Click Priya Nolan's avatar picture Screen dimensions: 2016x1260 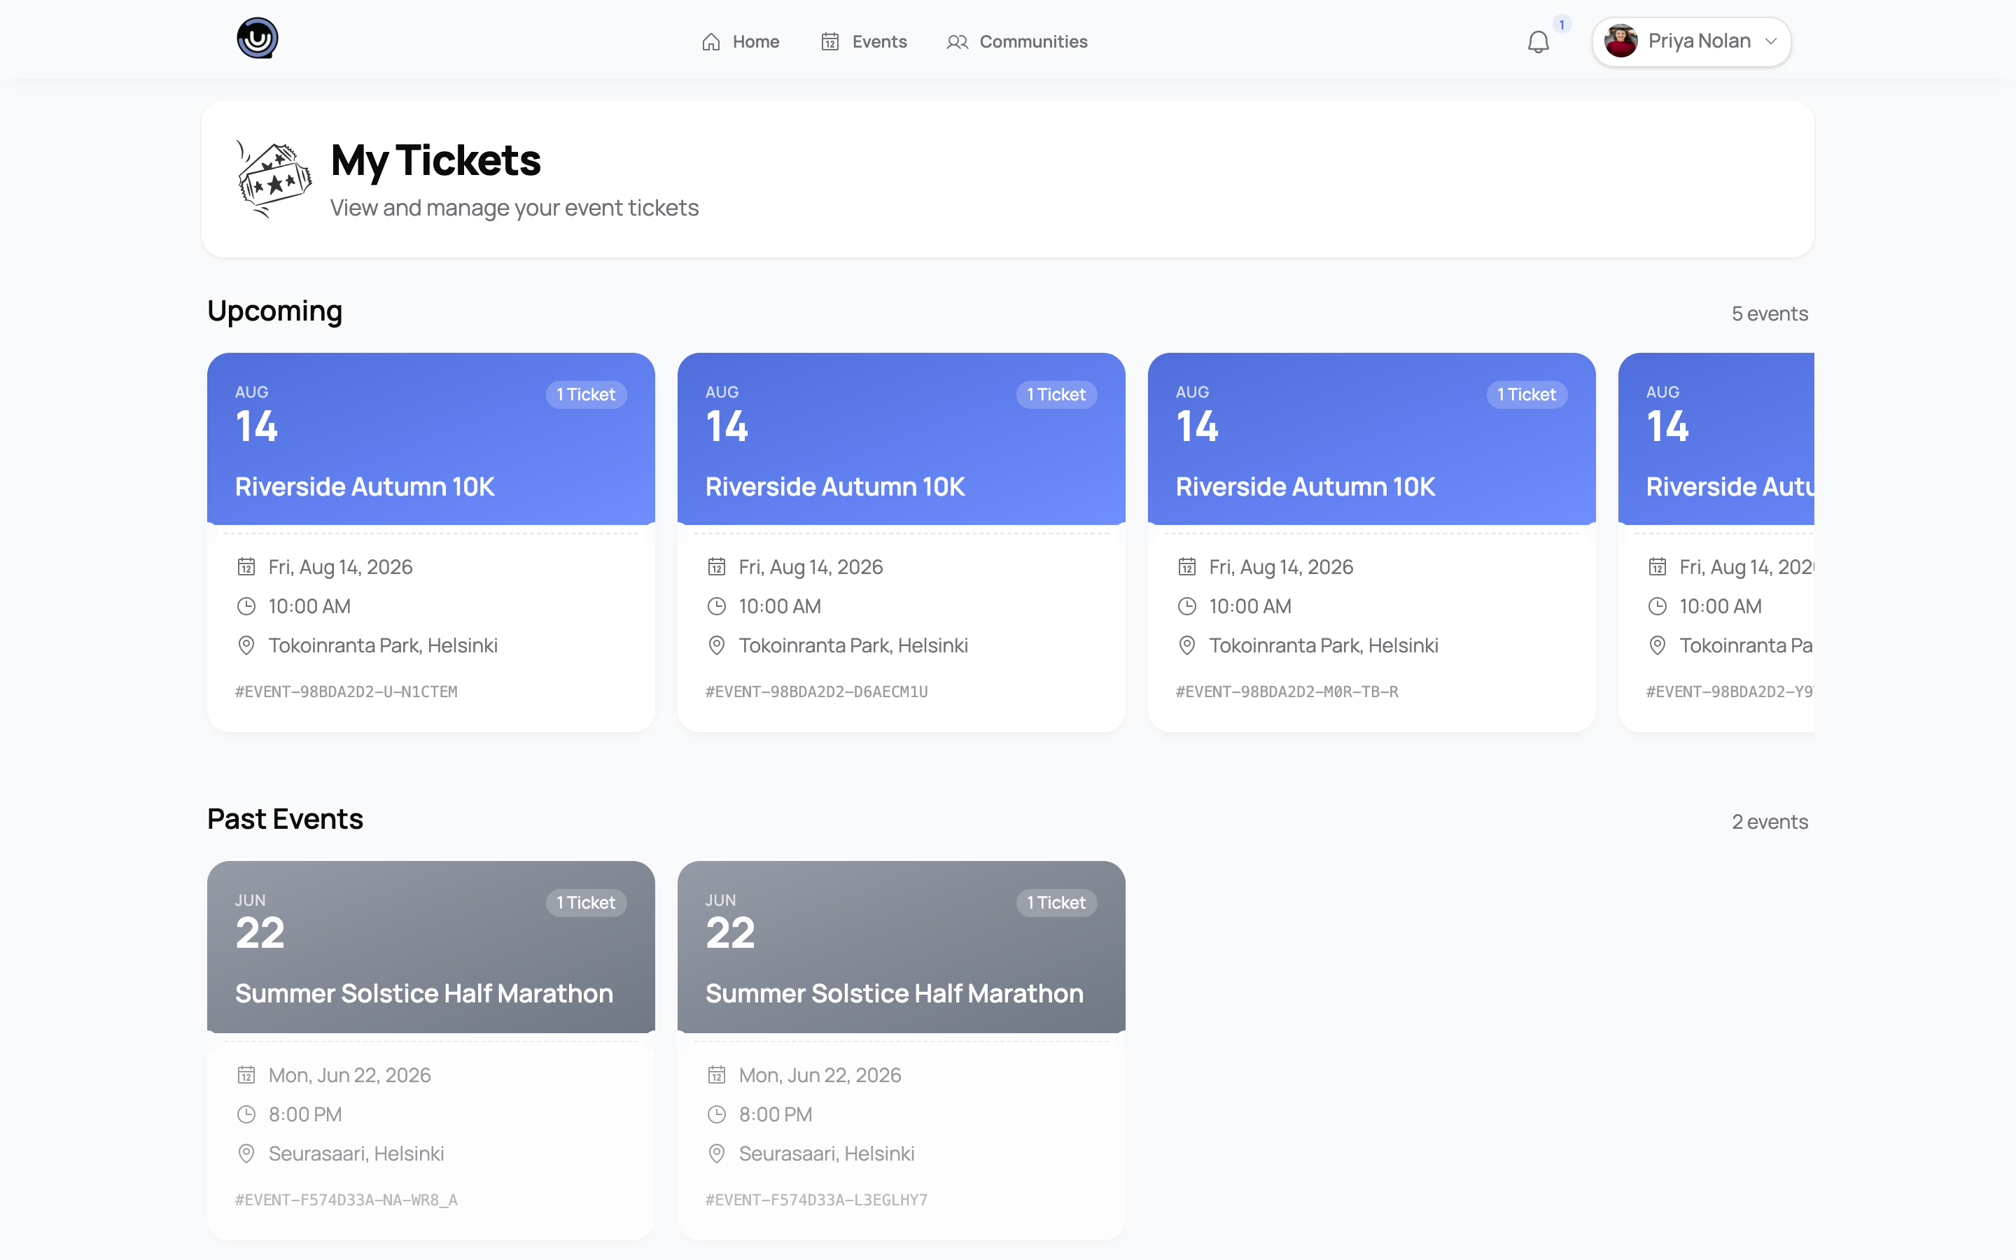pos(1620,41)
